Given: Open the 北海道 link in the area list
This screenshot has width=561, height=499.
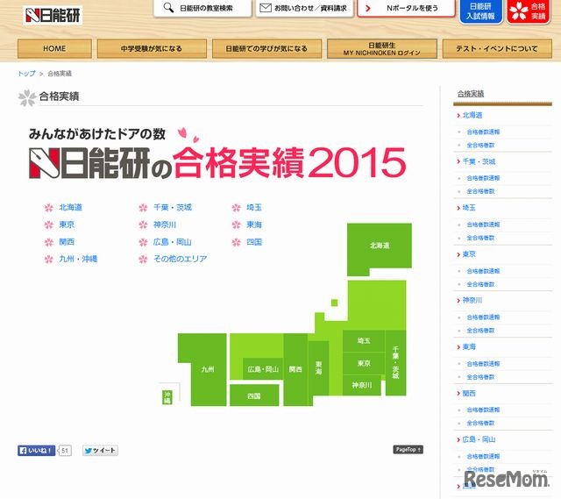Looking at the screenshot, I should pos(70,207).
